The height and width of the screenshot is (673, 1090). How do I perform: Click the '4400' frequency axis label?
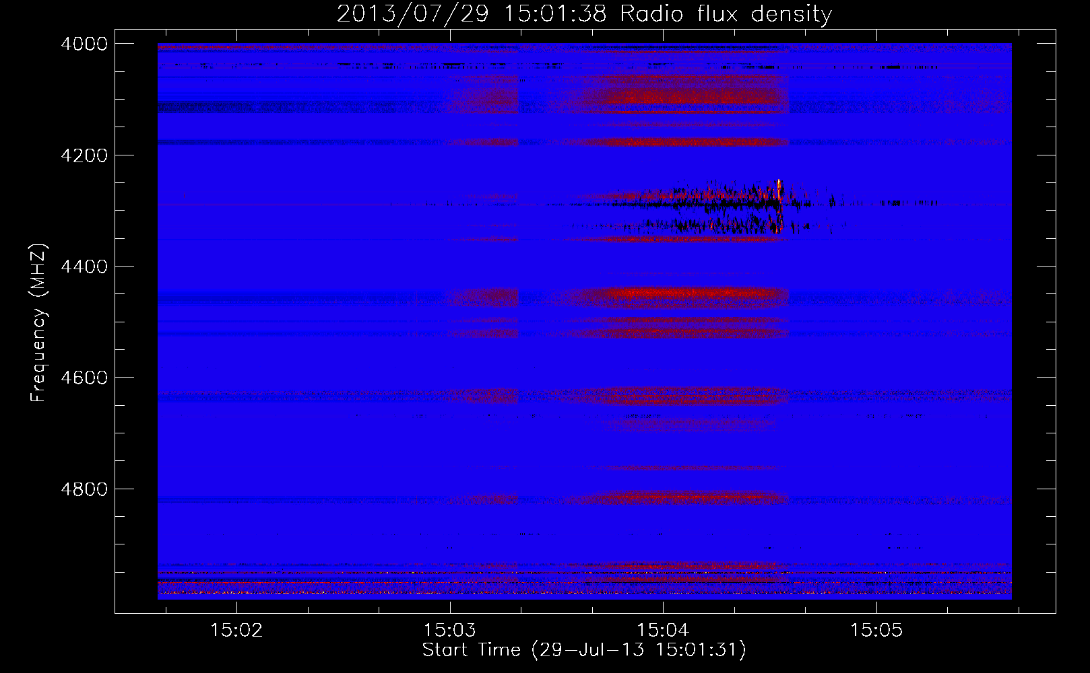click(x=84, y=267)
